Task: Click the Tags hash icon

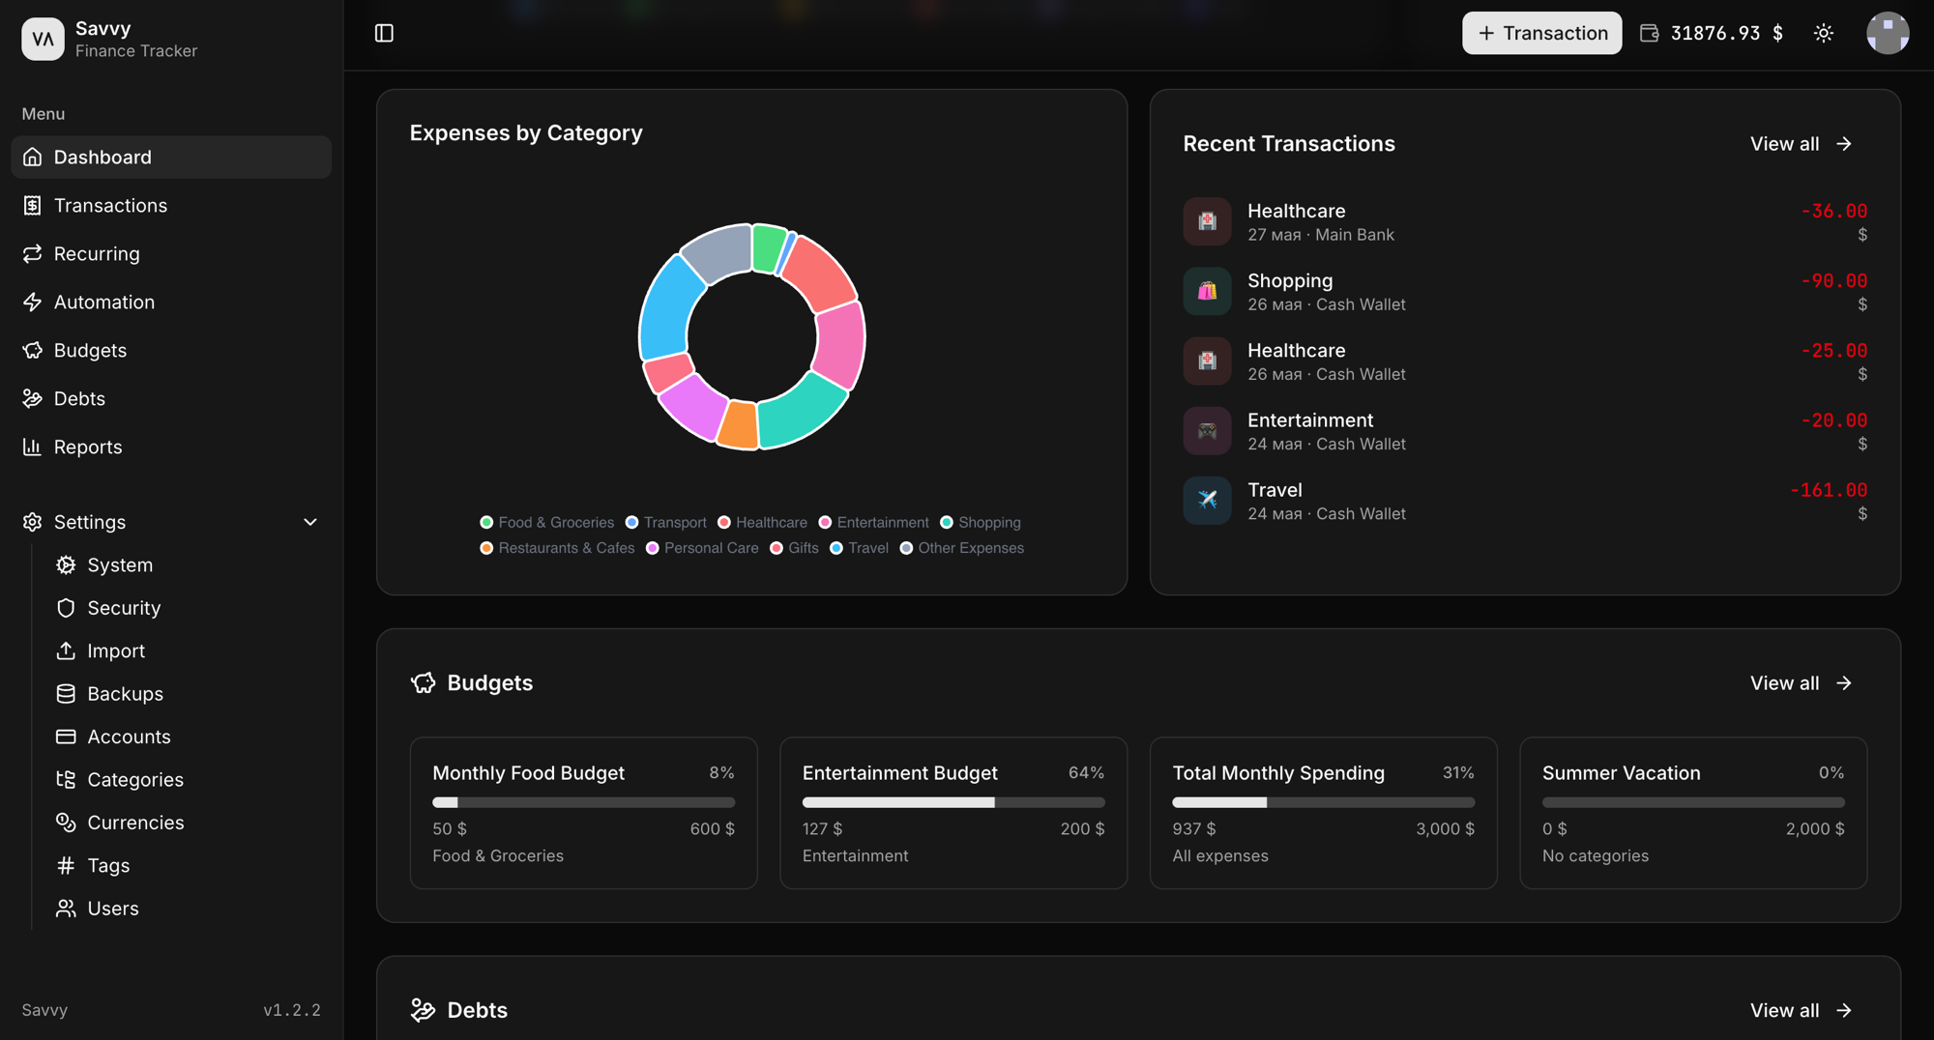Action: point(66,865)
